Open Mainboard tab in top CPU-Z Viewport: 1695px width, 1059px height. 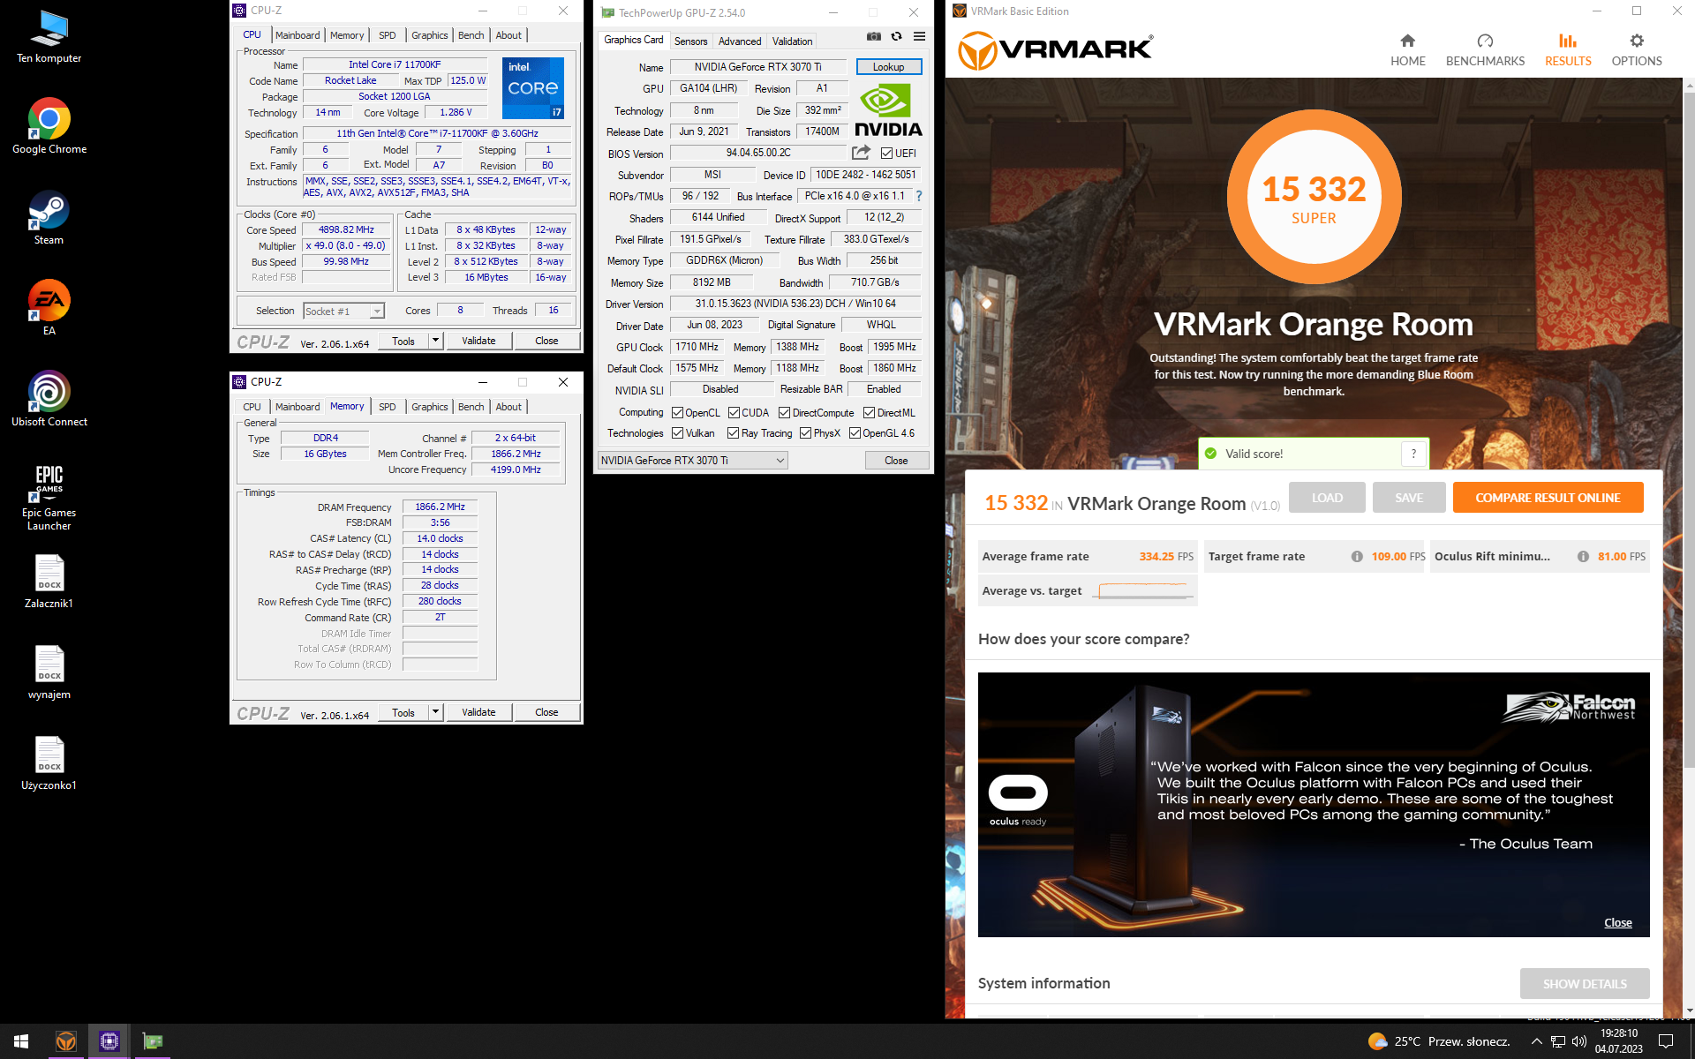click(x=298, y=35)
